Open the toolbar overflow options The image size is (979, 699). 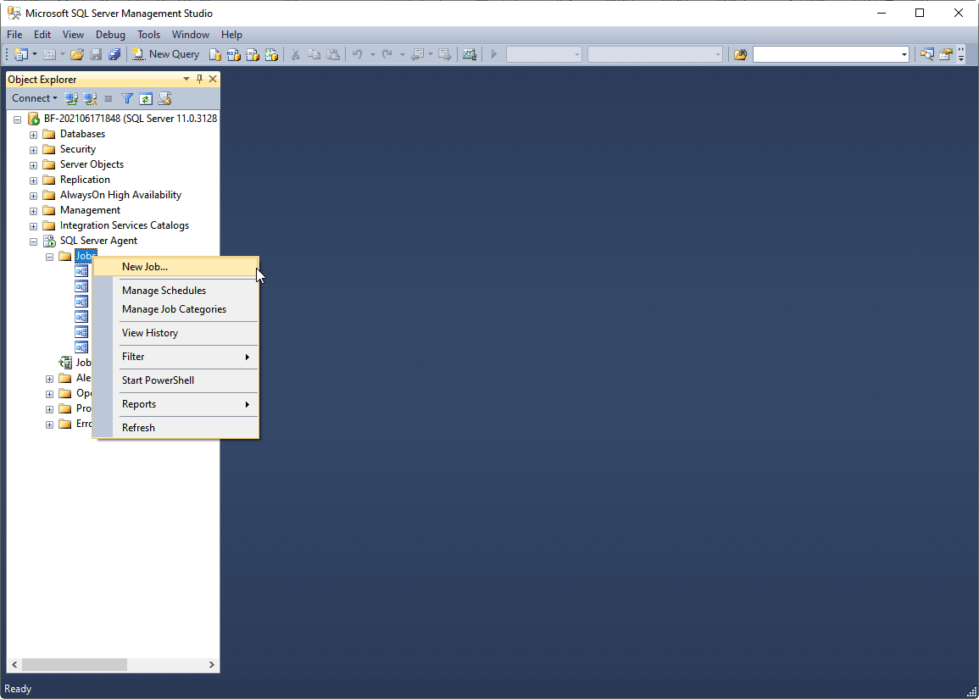tap(960, 54)
